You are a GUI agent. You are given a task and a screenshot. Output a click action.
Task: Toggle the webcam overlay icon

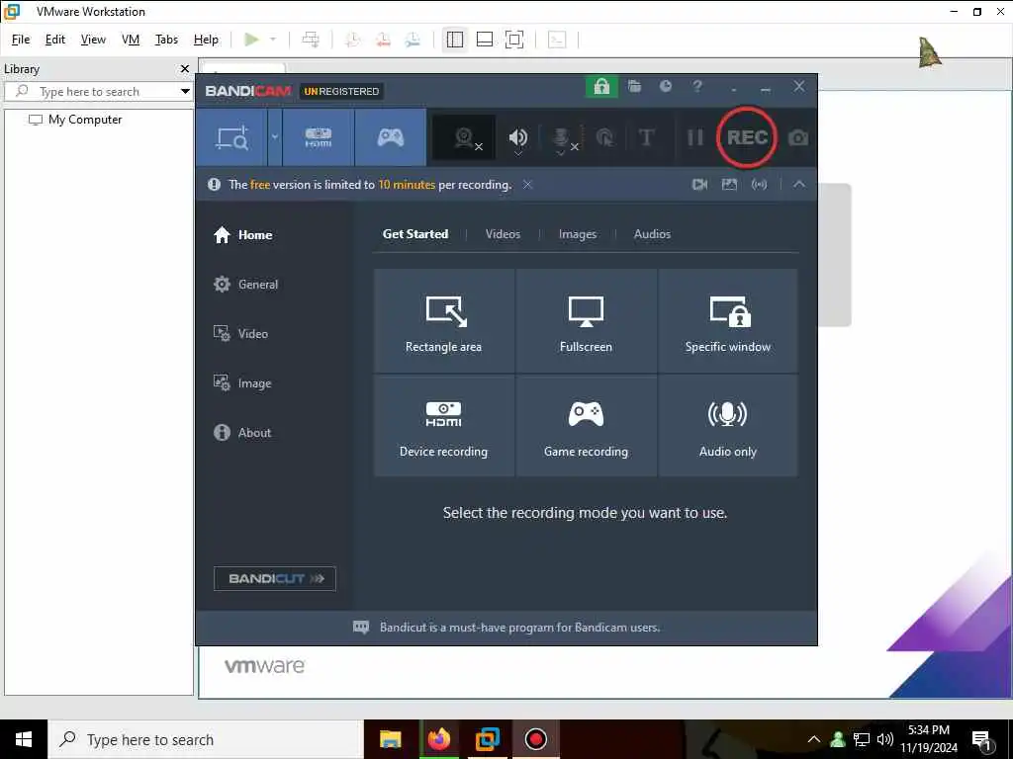click(x=464, y=137)
